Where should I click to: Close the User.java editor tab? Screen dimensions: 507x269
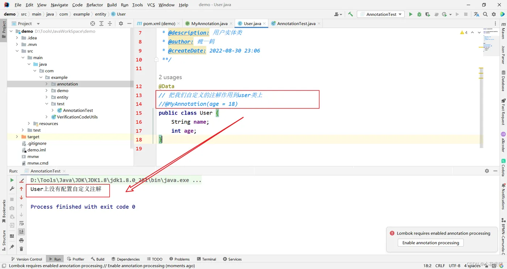point(264,24)
